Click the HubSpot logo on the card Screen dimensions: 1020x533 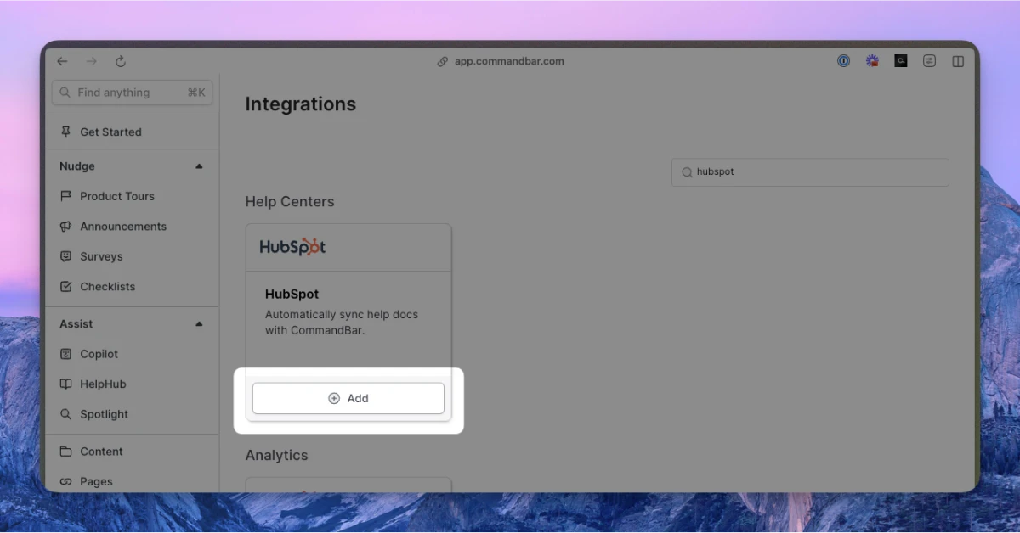[292, 247]
